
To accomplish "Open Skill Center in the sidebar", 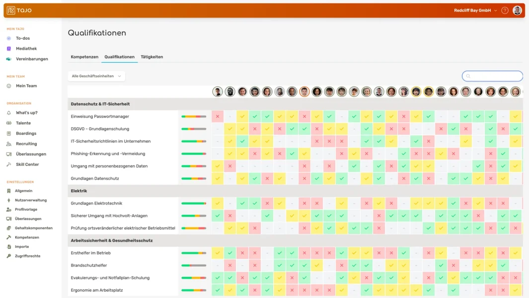I will click(x=27, y=164).
